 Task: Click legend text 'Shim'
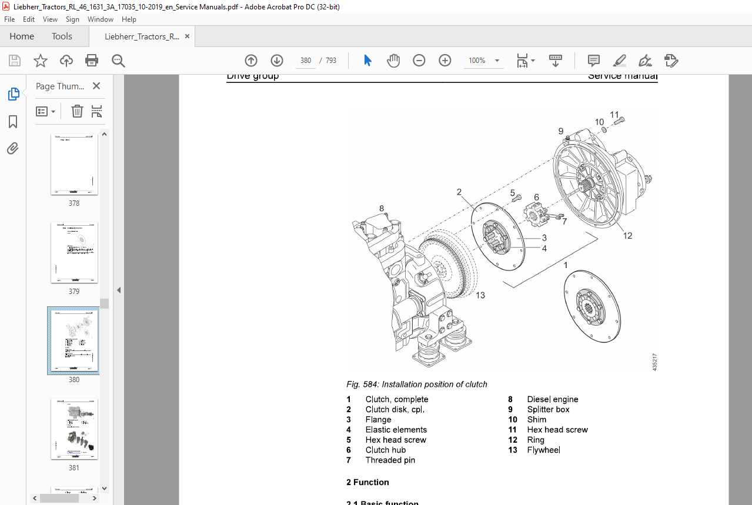[x=537, y=420]
